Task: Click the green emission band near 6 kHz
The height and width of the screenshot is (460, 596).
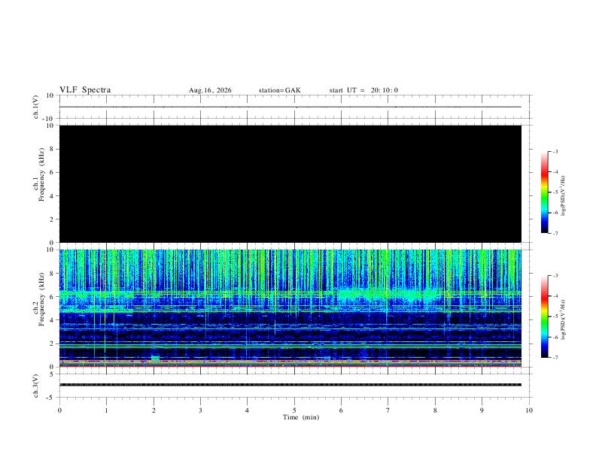Action: (x=388, y=294)
